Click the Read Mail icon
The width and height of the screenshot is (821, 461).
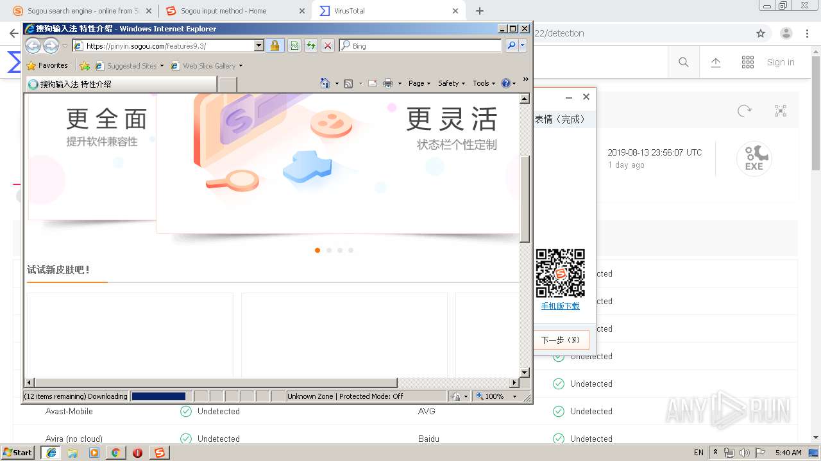pos(372,83)
